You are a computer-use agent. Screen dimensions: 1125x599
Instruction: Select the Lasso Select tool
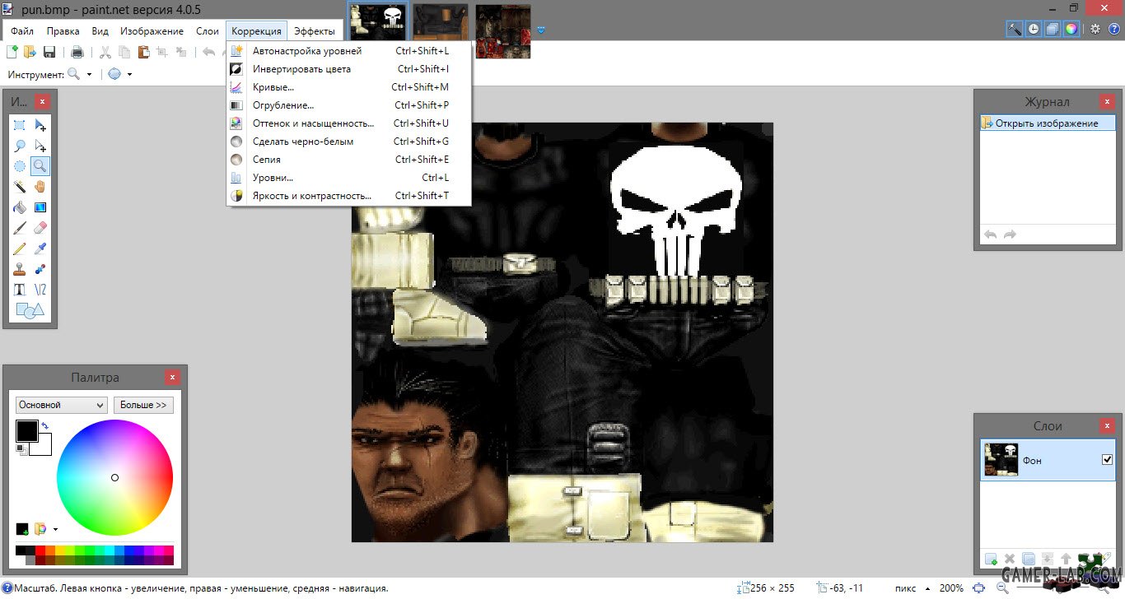click(20, 146)
